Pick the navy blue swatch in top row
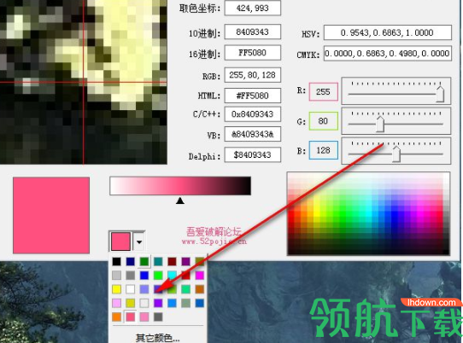 click(x=130, y=262)
